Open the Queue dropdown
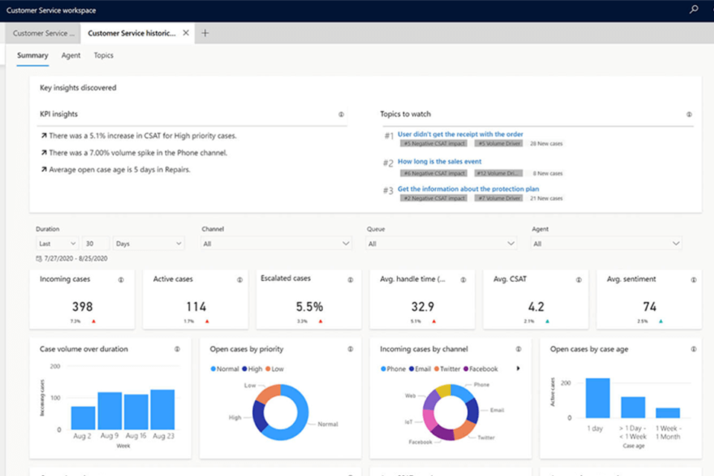714x476 pixels. point(441,243)
